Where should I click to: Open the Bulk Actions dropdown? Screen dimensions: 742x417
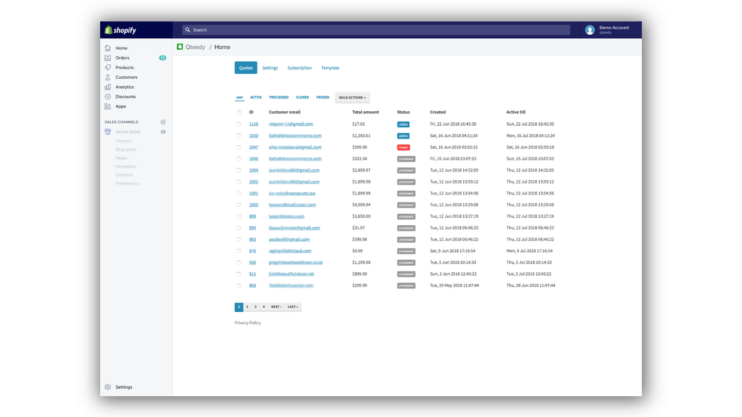click(x=352, y=97)
